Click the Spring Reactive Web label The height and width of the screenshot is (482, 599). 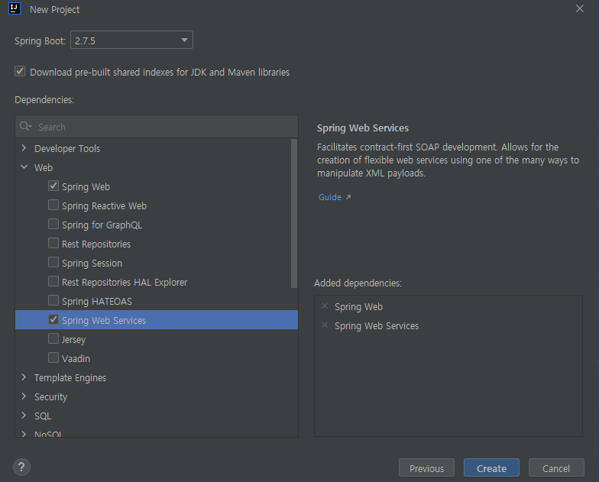point(104,206)
